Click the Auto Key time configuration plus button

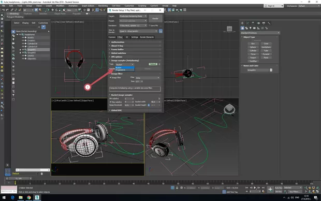click(270, 190)
